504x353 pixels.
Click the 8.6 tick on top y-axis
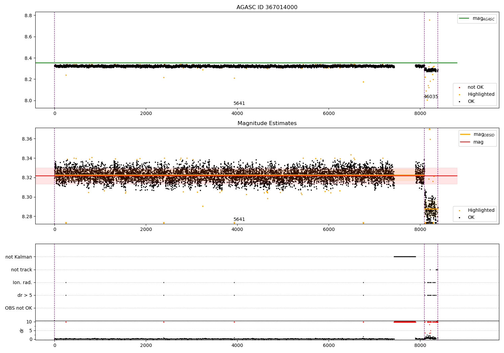click(28, 37)
